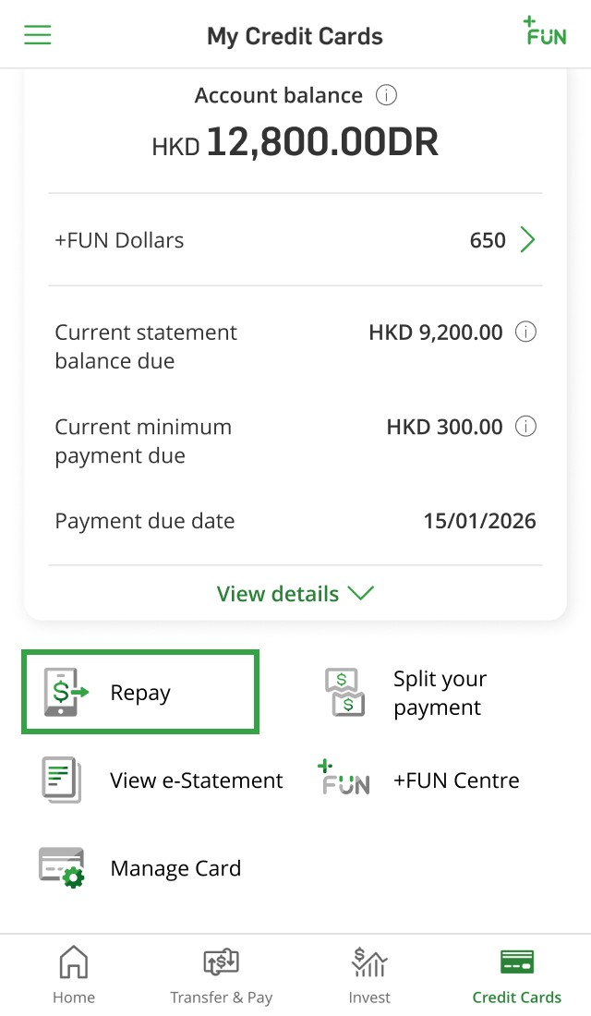Click Split your payment text
The width and height of the screenshot is (591, 1016).
pyautogui.click(x=440, y=693)
